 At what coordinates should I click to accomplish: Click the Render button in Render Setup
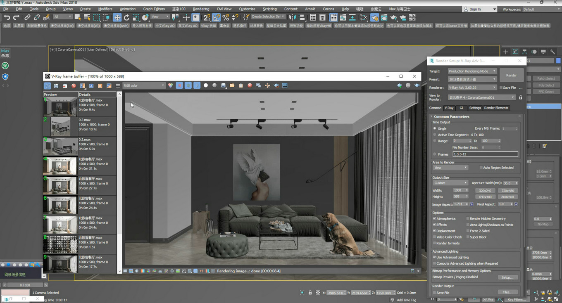tap(512, 75)
